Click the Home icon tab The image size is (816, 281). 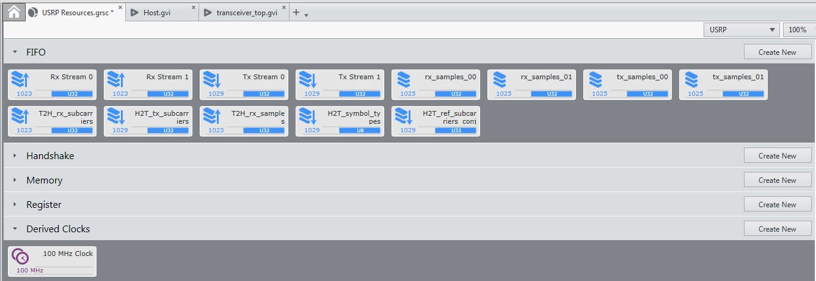click(x=13, y=12)
